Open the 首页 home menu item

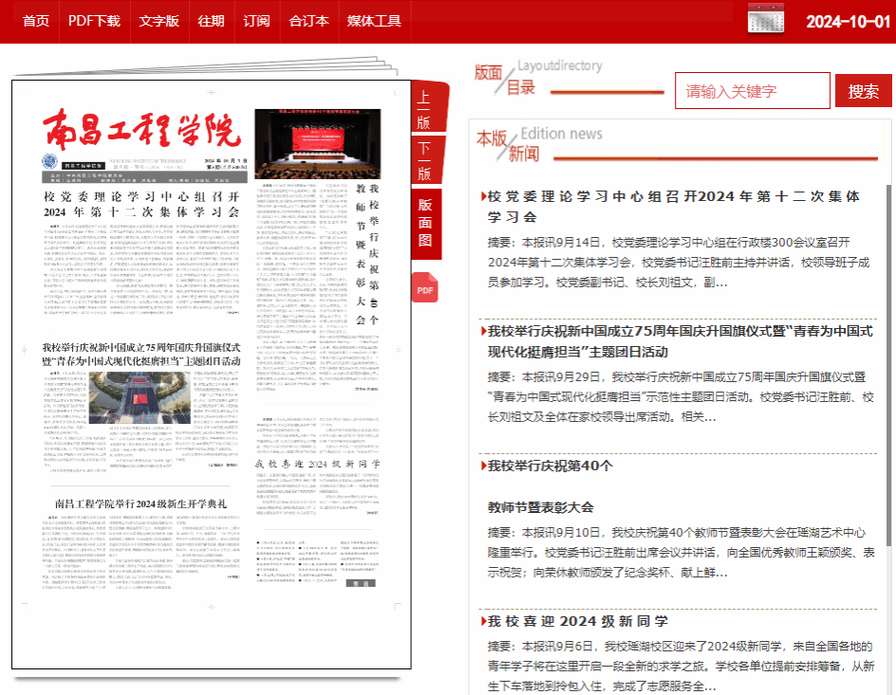(x=36, y=21)
